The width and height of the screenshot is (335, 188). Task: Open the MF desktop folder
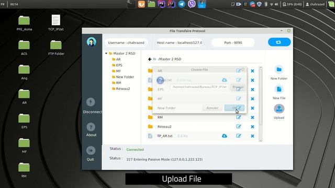[x=24, y=146]
